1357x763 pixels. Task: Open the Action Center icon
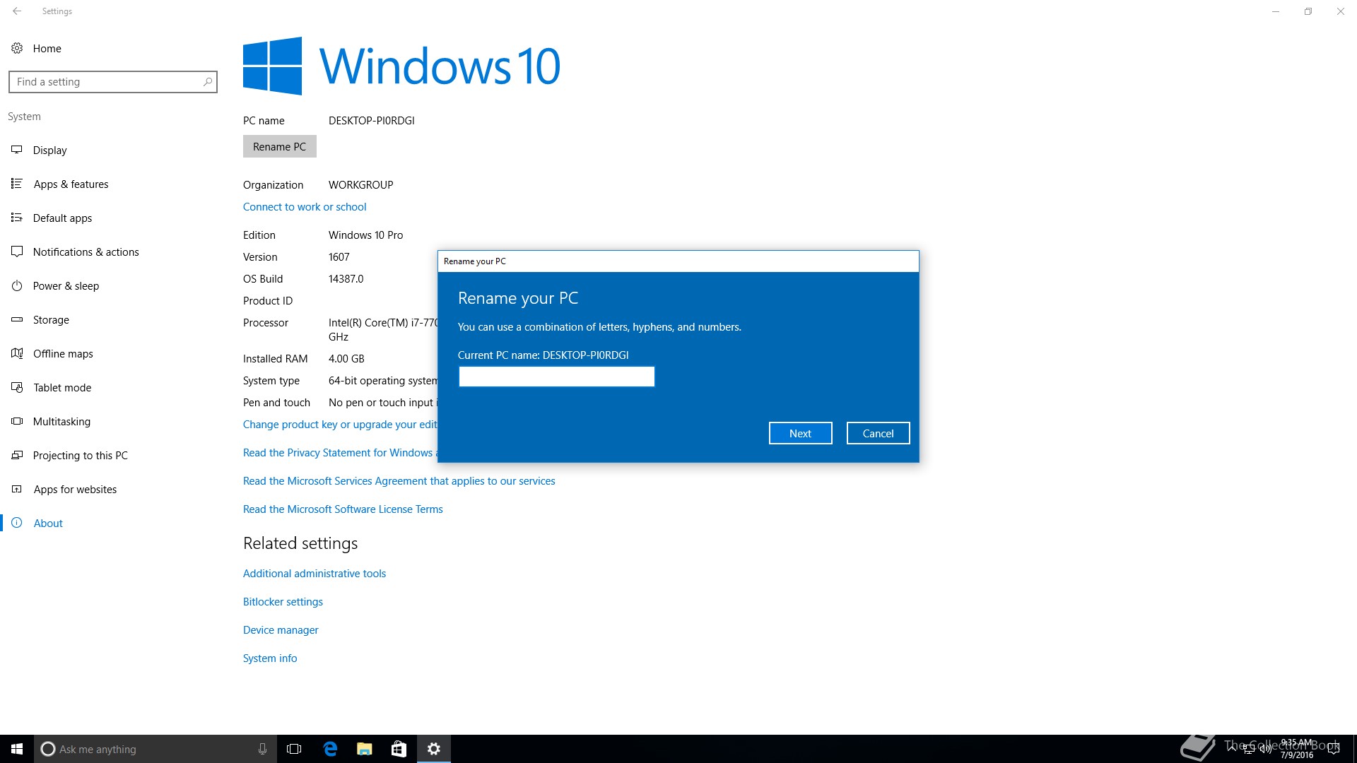[1334, 749]
